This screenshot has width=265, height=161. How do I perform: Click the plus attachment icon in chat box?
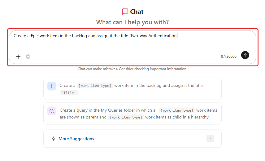[x=18, y=56]
